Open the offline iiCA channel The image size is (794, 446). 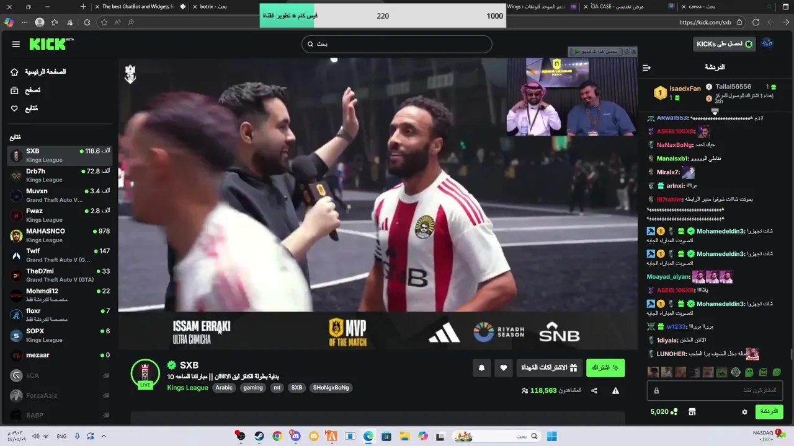[60, 375]
